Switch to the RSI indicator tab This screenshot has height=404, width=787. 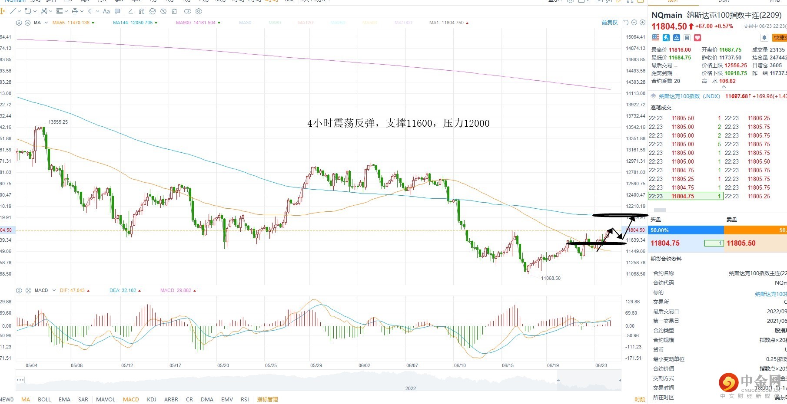[x=245, y=399]
